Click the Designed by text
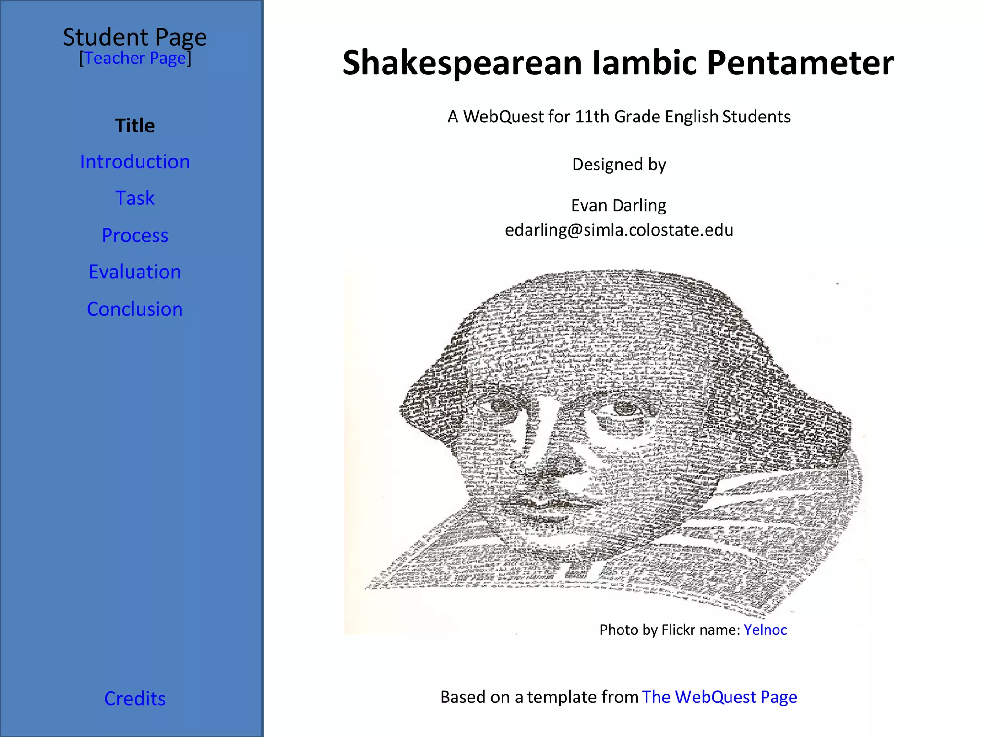 pyautogui.click(x=619, y=165)
